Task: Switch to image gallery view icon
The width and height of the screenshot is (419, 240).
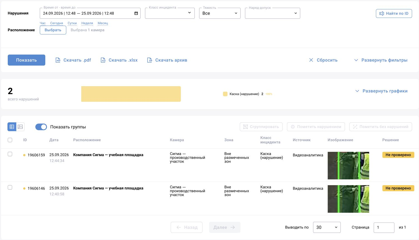Action: coord(20,127)
